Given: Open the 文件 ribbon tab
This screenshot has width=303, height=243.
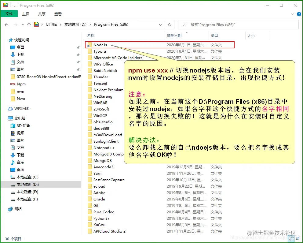Looking at the screenshot, I should click(x=9, y=14).
